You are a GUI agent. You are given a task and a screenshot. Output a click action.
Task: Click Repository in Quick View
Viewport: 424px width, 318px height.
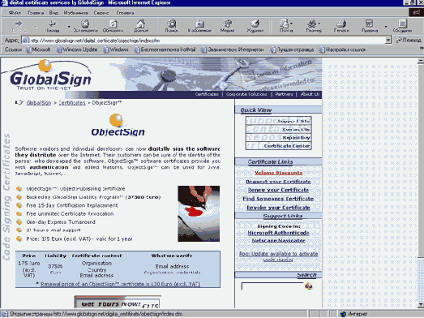(x=279, y=137)
